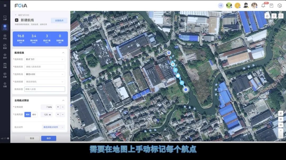
Task: Collapse the 航线信息 section
Action: pyautogui.click(x=63, y=53)
